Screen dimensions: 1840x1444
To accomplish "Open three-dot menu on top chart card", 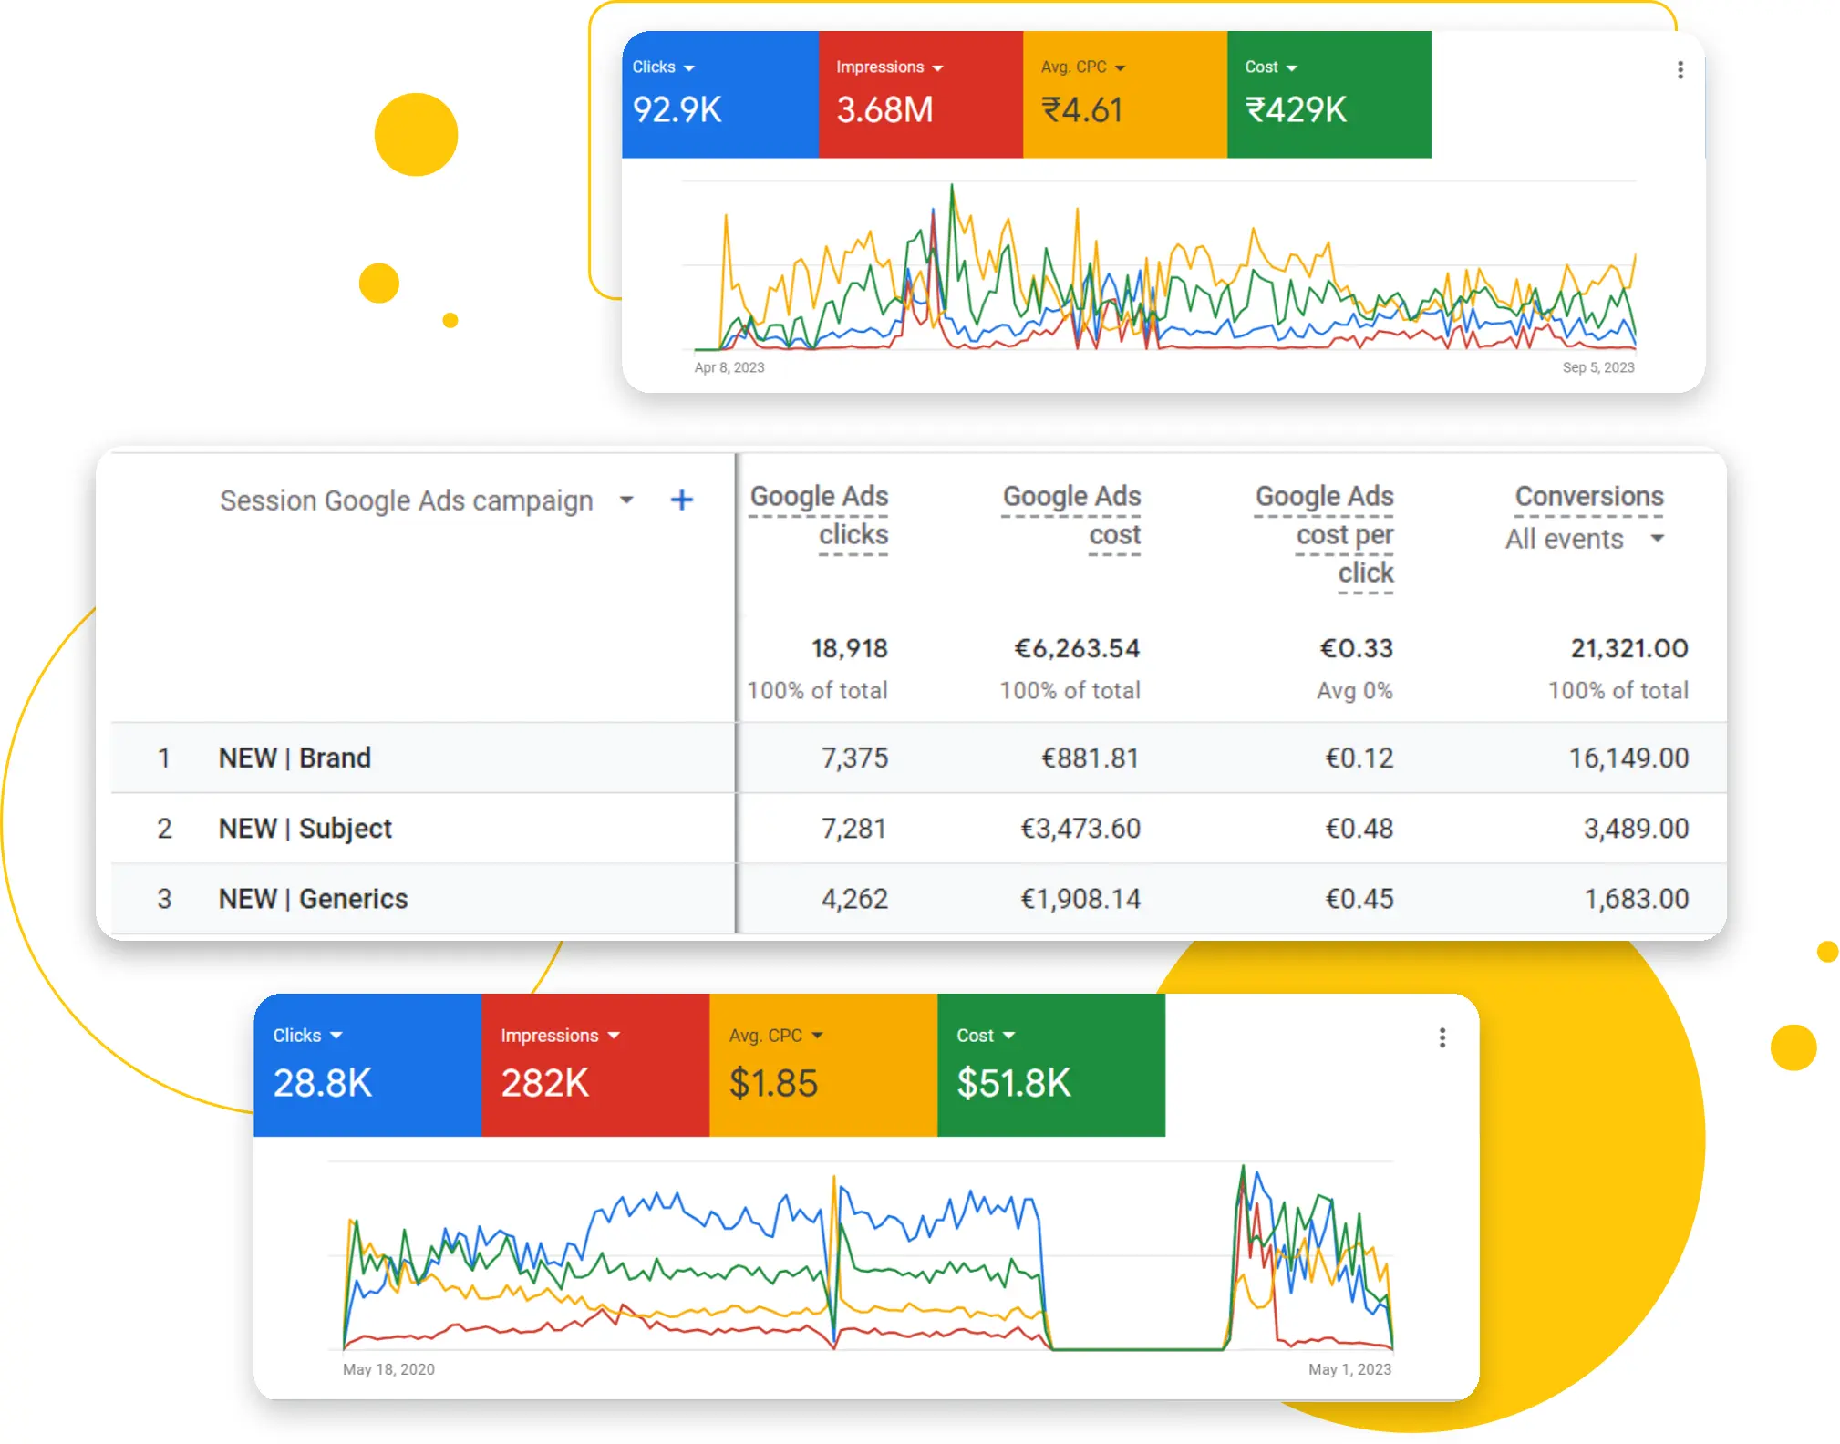I will coord(1680,70).
